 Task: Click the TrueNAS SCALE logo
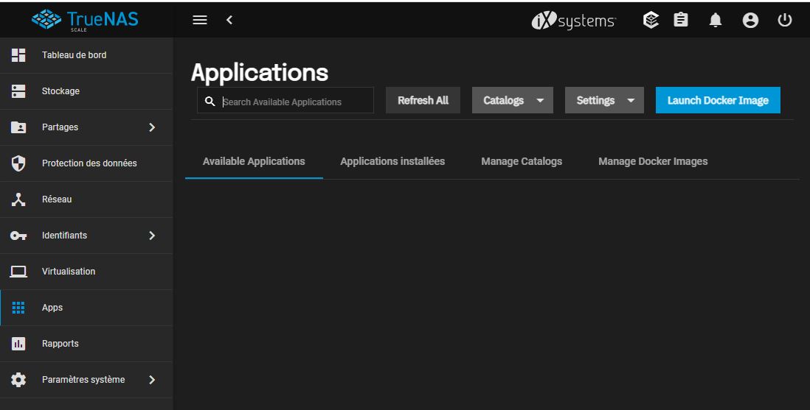click(86, 20)
